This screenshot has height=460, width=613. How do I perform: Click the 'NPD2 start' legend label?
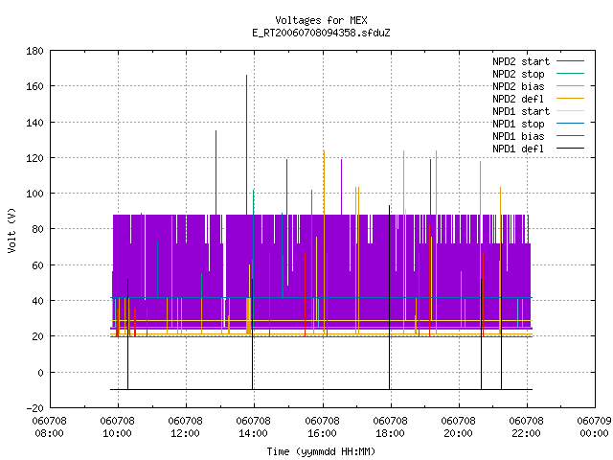(521, 61)
